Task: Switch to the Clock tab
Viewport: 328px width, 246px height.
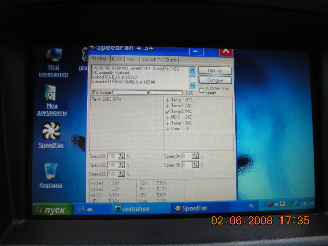Action: tap(117, 59)
